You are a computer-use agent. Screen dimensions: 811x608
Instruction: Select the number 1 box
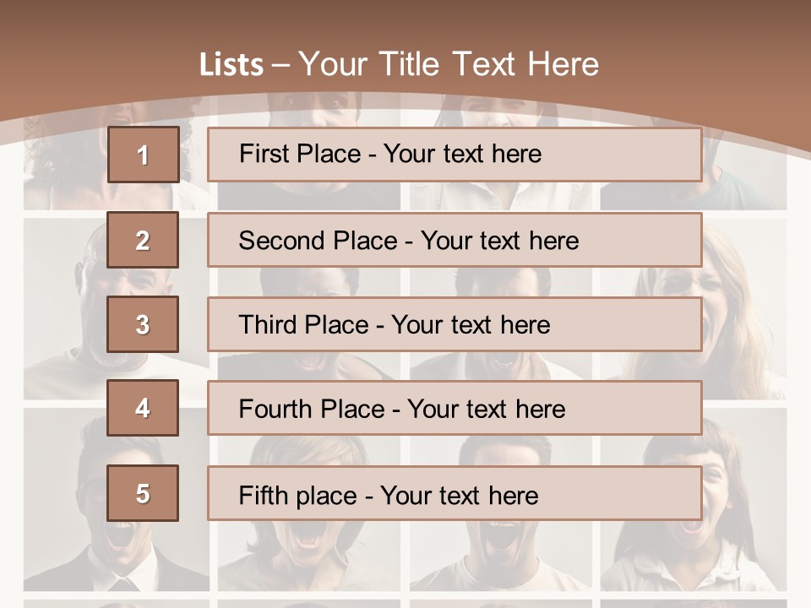pos(144,155)
